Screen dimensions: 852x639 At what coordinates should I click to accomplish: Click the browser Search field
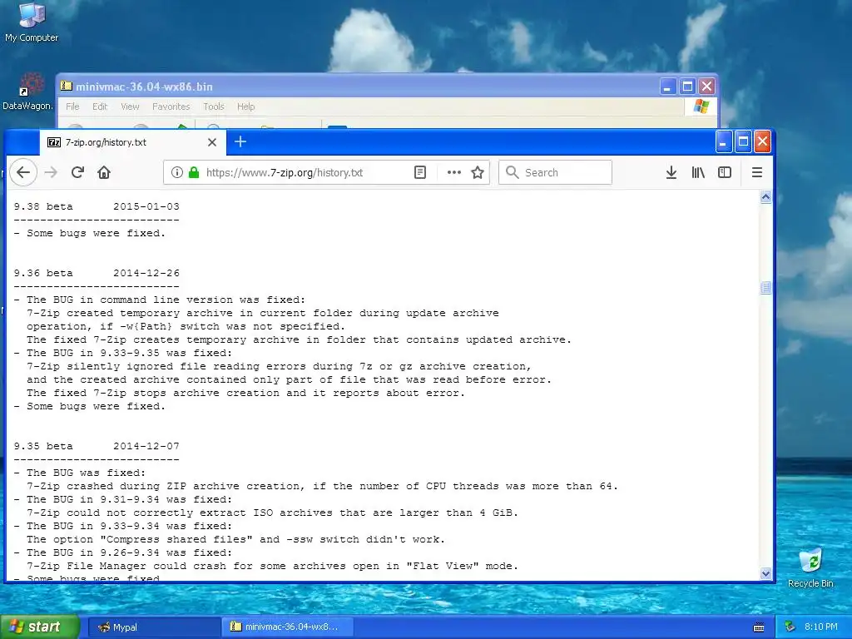tap(555, 173)
